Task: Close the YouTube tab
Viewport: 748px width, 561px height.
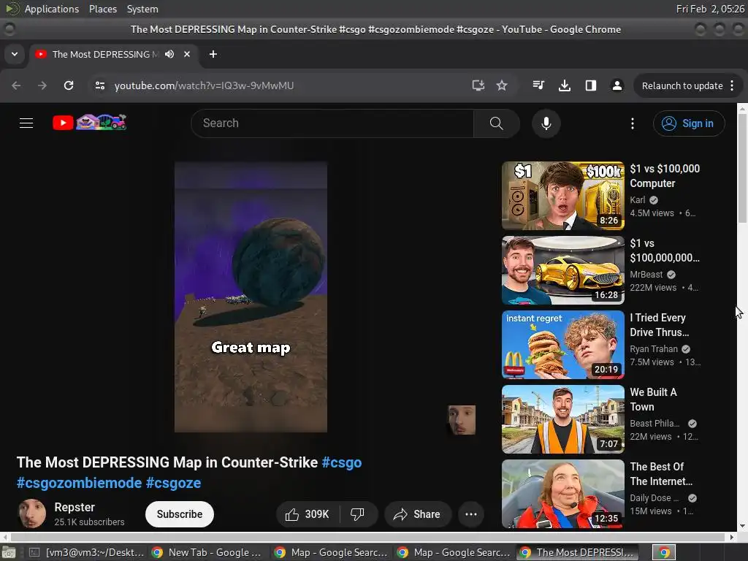Action: coord(187,54)
